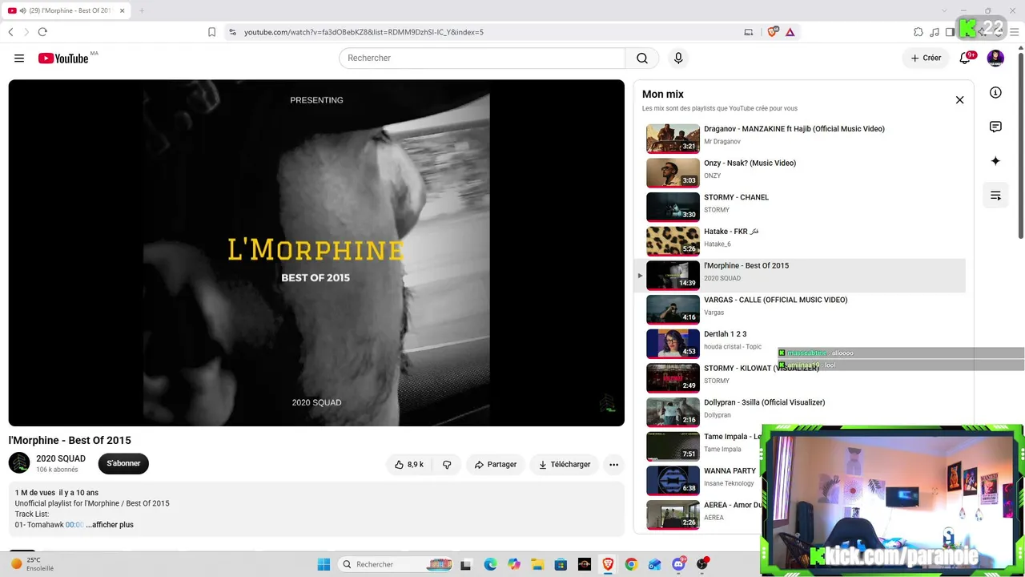Open Windows Start menu

[x=324, y=564]
